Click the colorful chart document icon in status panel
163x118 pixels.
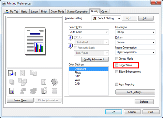tap(12, 91)
